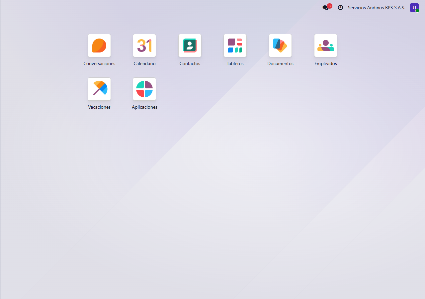Click company name Servicios Andinos BPS S.A.S.
Image resolution: width=425 pixels, height=299 pixels.
pos(377,8)
